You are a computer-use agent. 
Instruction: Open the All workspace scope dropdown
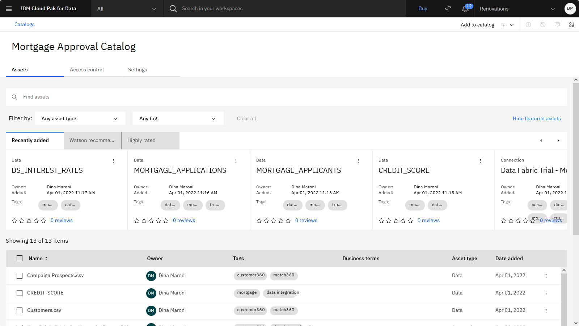coord(127,9)
